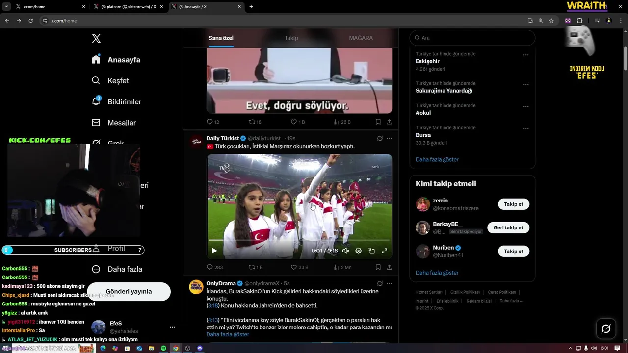
Task: Open Spotify from taskbar
Action: pyautogui.click(x=163, y=348)
